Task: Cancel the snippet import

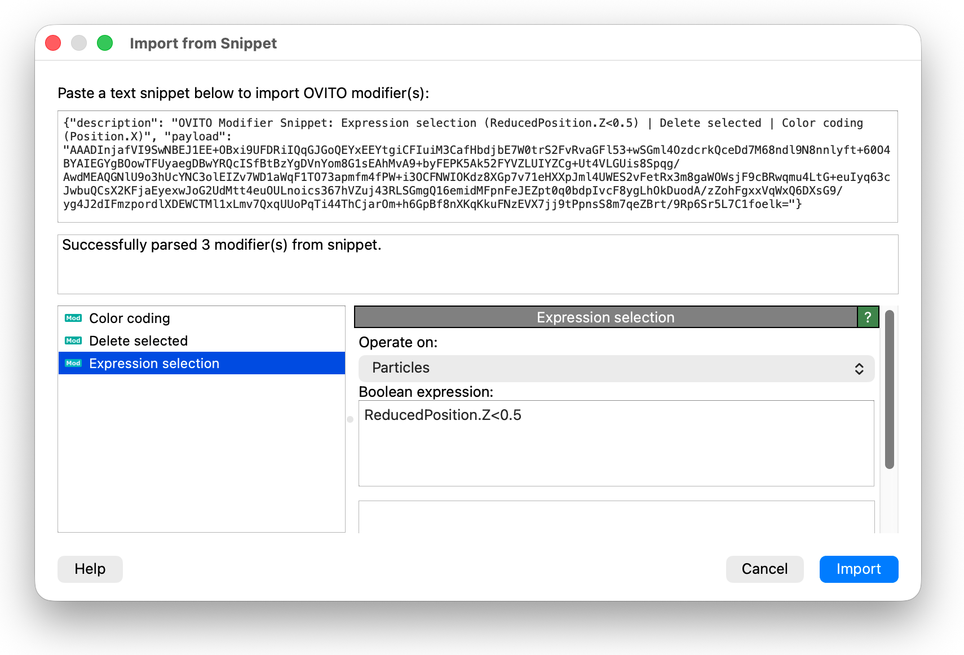Action: tap(764, 569)
